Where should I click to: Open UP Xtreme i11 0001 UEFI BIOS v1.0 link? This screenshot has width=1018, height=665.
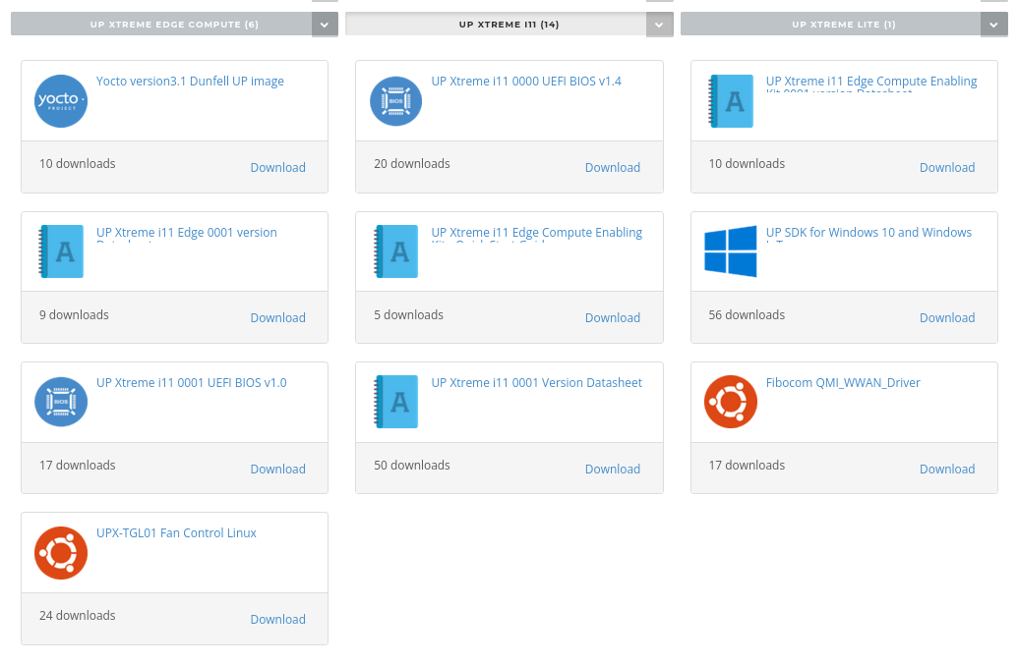click(x=192, y=383)
